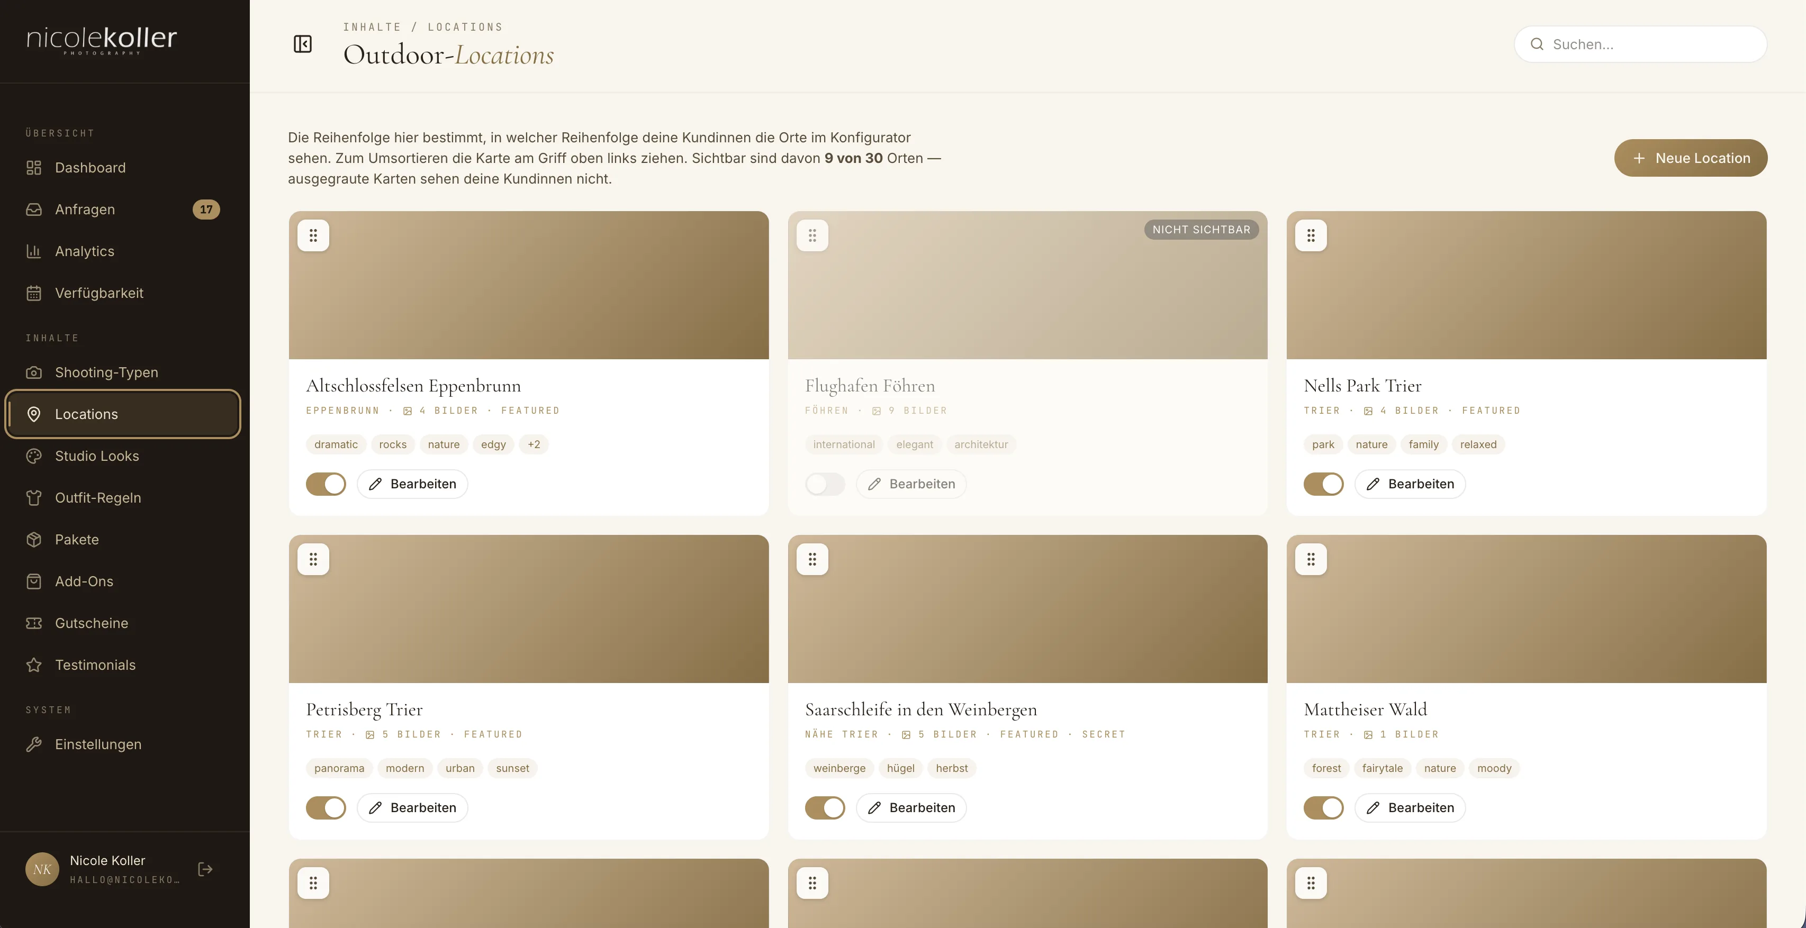The height and width of the screenshot is (928, 1806).
Task: Select Locations in the sidebar
Action: pos(123,414)
